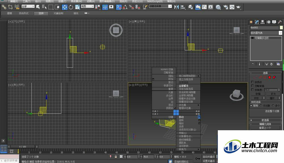
Task: Activate the Select and Rotate tool
Action: (71, 7)
